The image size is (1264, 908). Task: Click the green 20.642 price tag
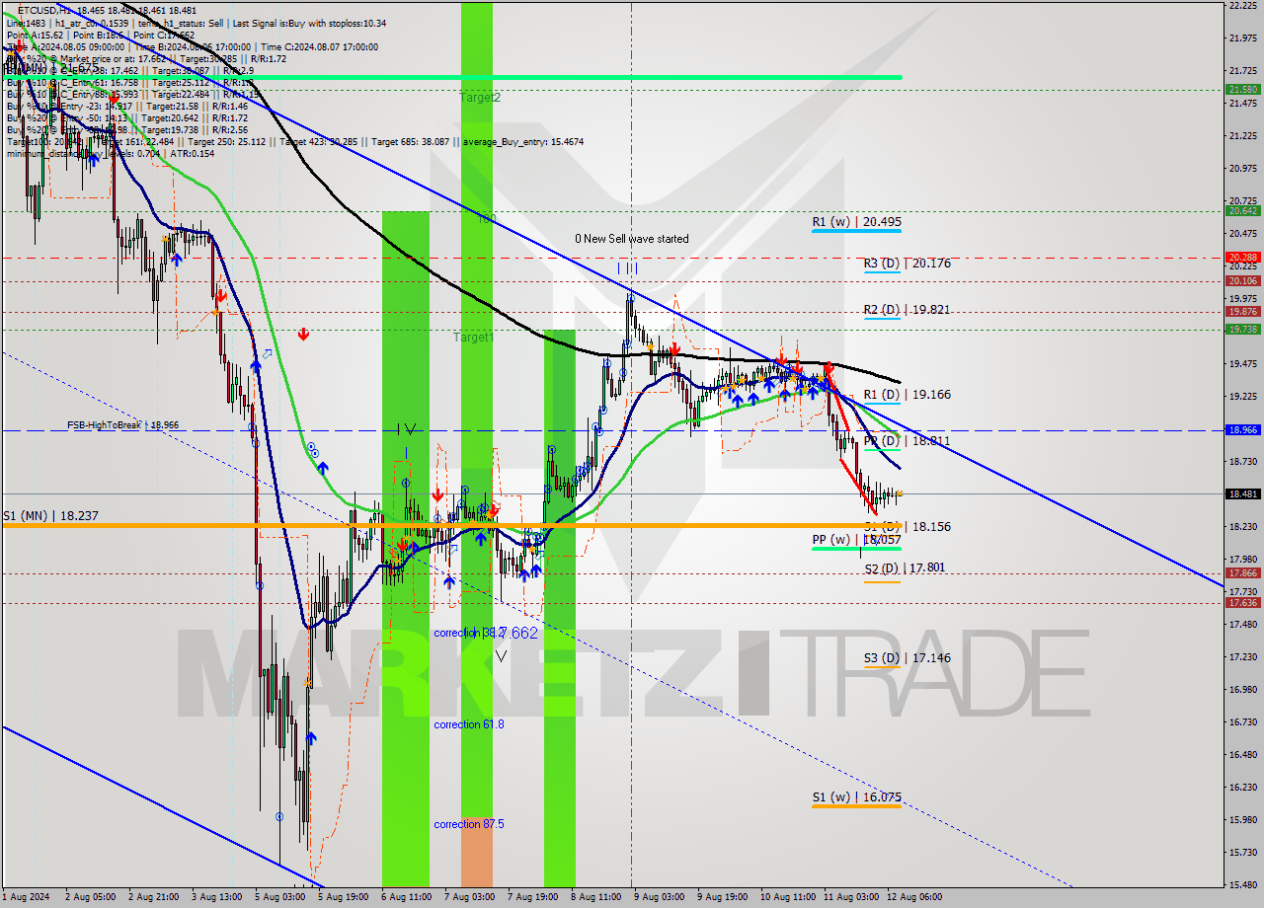point(1242,210)
